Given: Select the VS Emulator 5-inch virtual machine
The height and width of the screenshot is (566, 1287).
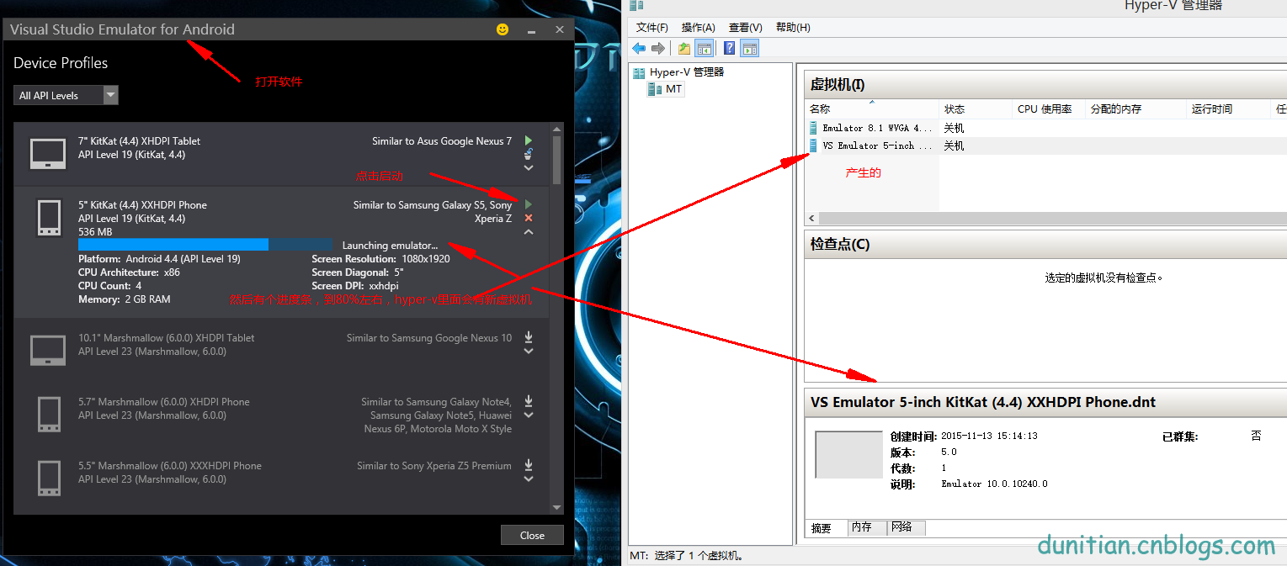Looking at the screenshot, I should coord(871,145).
